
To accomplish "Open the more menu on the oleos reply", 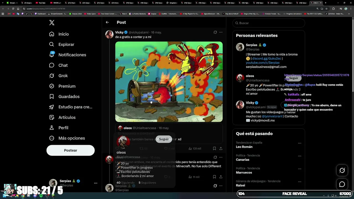I will 221,157.
